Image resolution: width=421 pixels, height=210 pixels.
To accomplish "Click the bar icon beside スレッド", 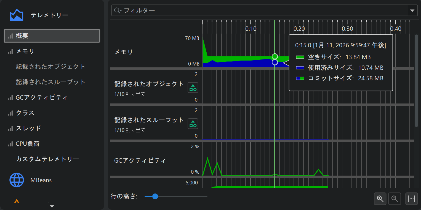I will pos(10,129).
